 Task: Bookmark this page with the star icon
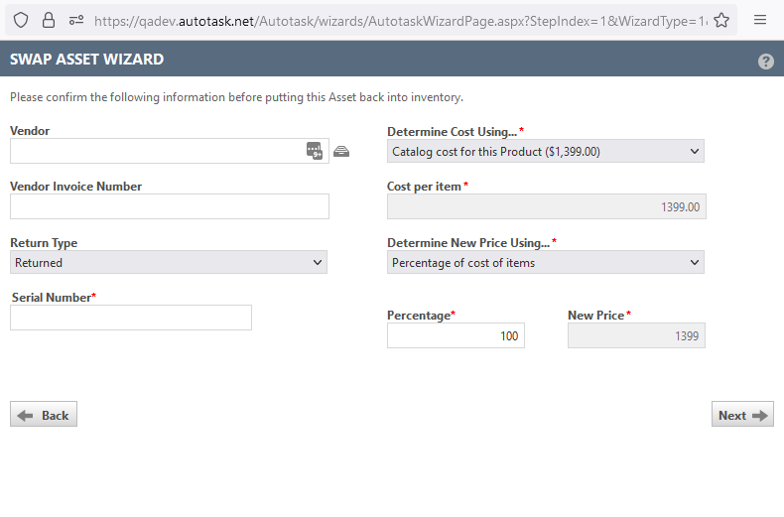pyautogui.click(x=721, y=20)
